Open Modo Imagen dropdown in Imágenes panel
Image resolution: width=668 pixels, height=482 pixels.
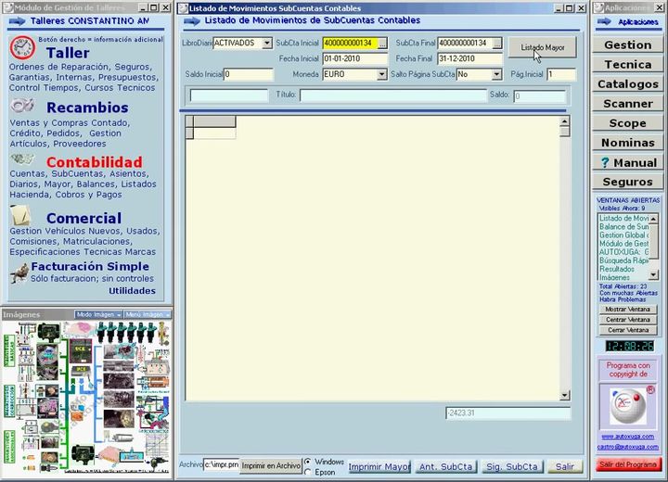pos(98,314)
